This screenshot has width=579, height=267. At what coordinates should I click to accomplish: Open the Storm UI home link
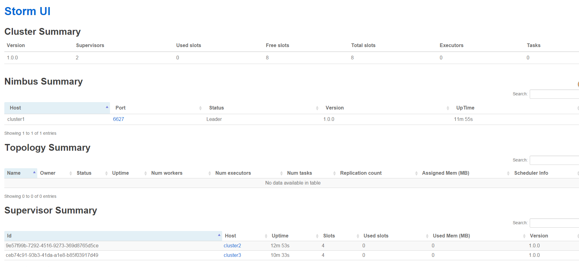point(27,11)
